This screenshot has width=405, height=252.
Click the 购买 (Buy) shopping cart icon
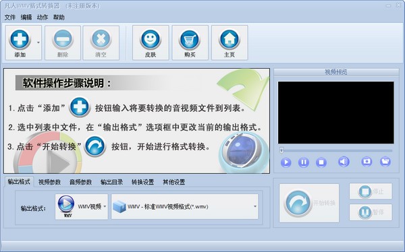190,40
